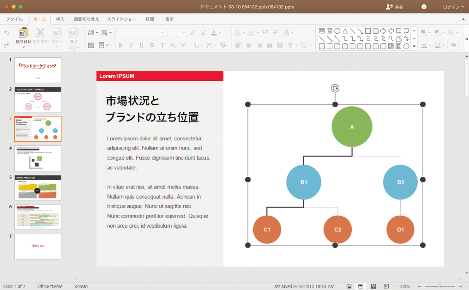Toggle Bold text formatting
The width and height of the screenshot is (469, 290).
point(120,45)
